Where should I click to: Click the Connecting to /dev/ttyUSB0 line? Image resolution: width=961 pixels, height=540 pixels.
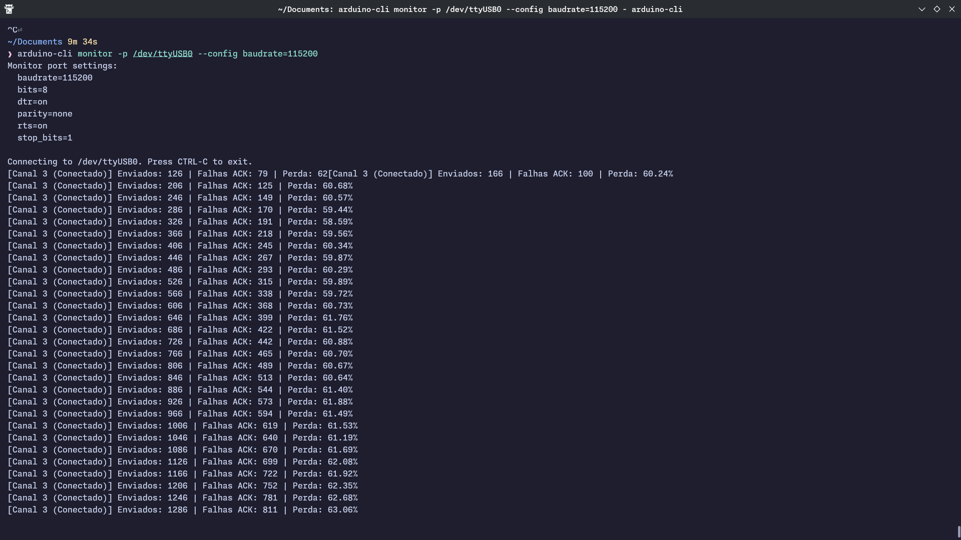(130, 161)
